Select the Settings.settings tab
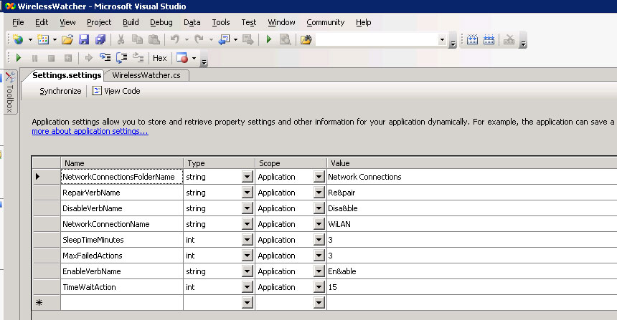 point(67,75)
